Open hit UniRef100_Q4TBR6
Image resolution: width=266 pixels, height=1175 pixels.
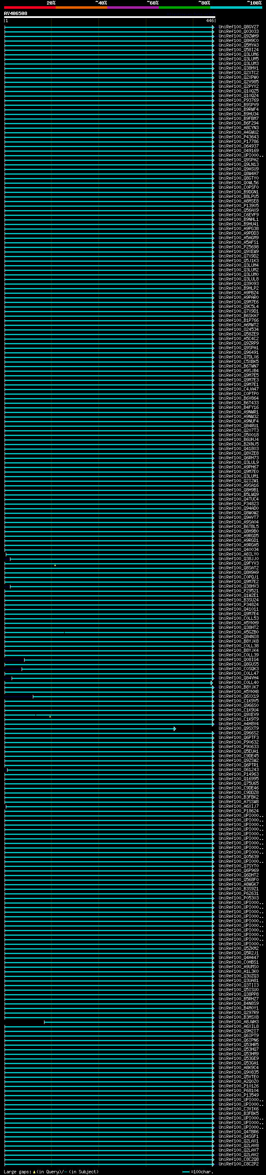coord(239,1132)
